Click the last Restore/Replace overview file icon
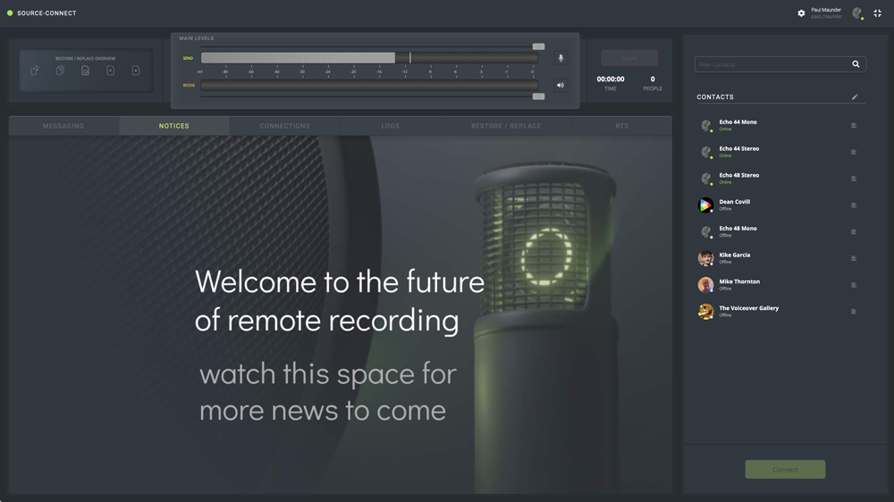The height and width of the screenshot is (502, 894). pos(136,71)
